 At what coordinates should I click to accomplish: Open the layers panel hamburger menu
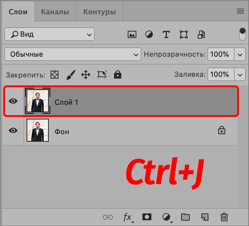(240, 11)
